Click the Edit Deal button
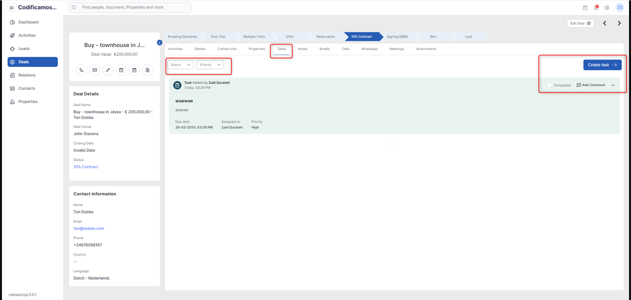 [x=580, y=23]
